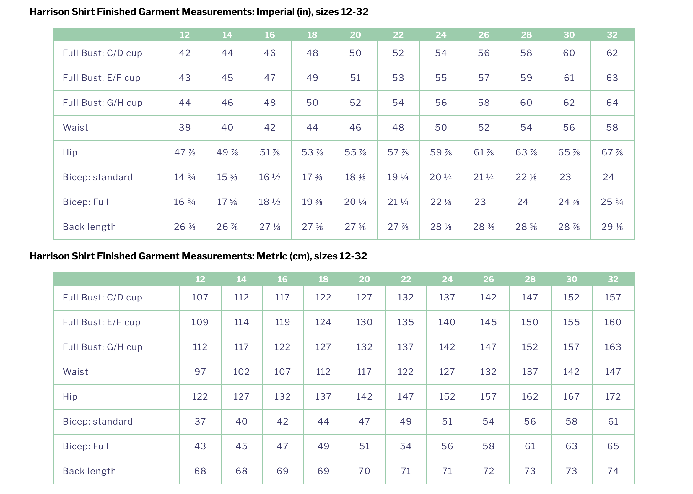Click Hip row label in Metric table
The height and width of the screenshot is (494, 693).
pos(70,397)
